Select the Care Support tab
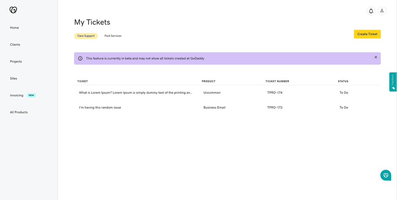 tap(86, 36)
